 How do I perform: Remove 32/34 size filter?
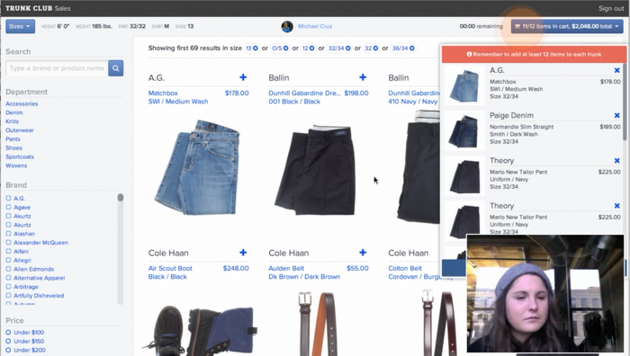pos(348,49)
